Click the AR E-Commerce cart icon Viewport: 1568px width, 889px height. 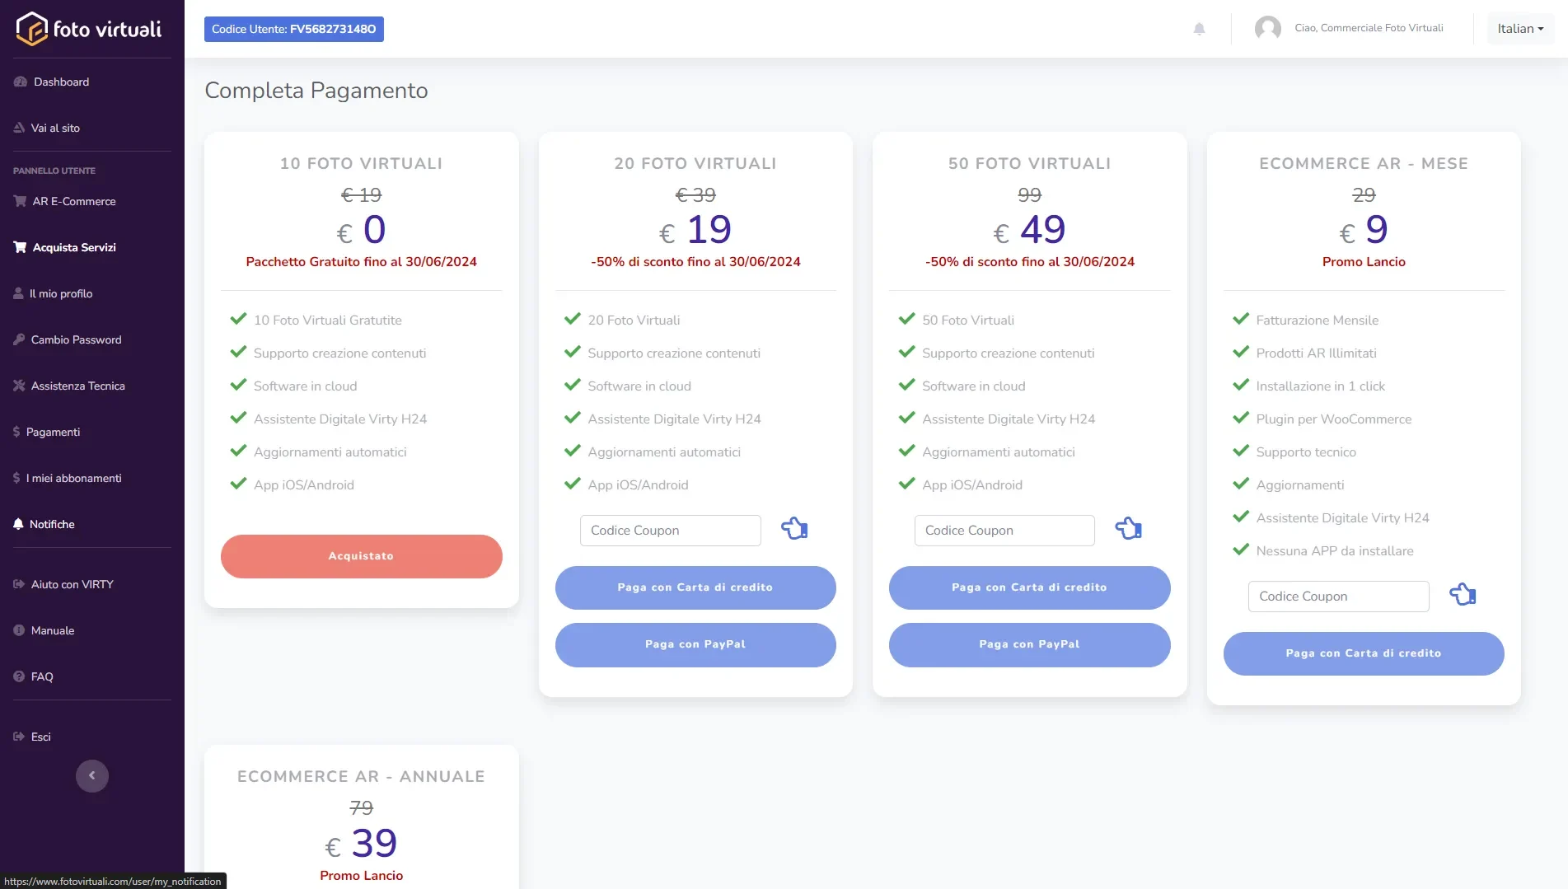click(20, 201)
